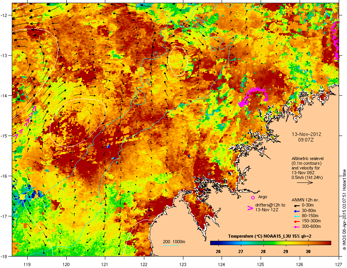Click the vertical IMOS copyright timestamp text
This screenshot has width=347, height=268.
(x=344, y=210)
